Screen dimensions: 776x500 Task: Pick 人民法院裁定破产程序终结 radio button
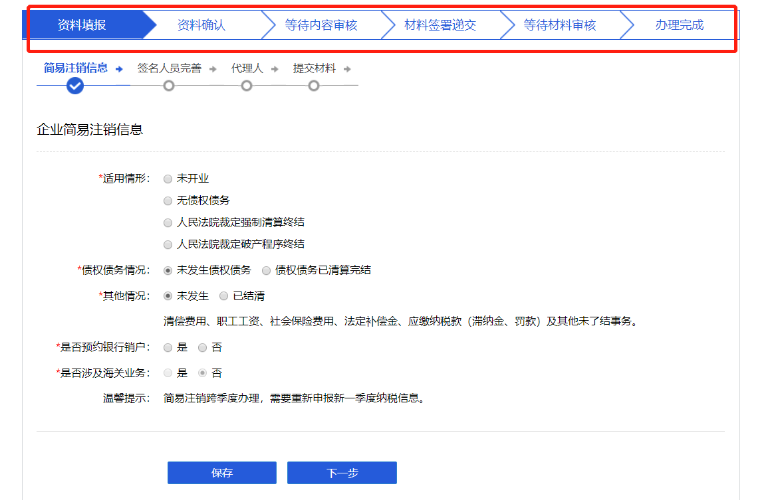(168, 244)
